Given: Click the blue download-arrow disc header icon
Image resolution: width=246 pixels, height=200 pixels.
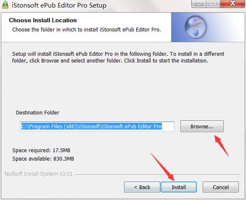Looking at the screenshot, I should tap(196, 27).
